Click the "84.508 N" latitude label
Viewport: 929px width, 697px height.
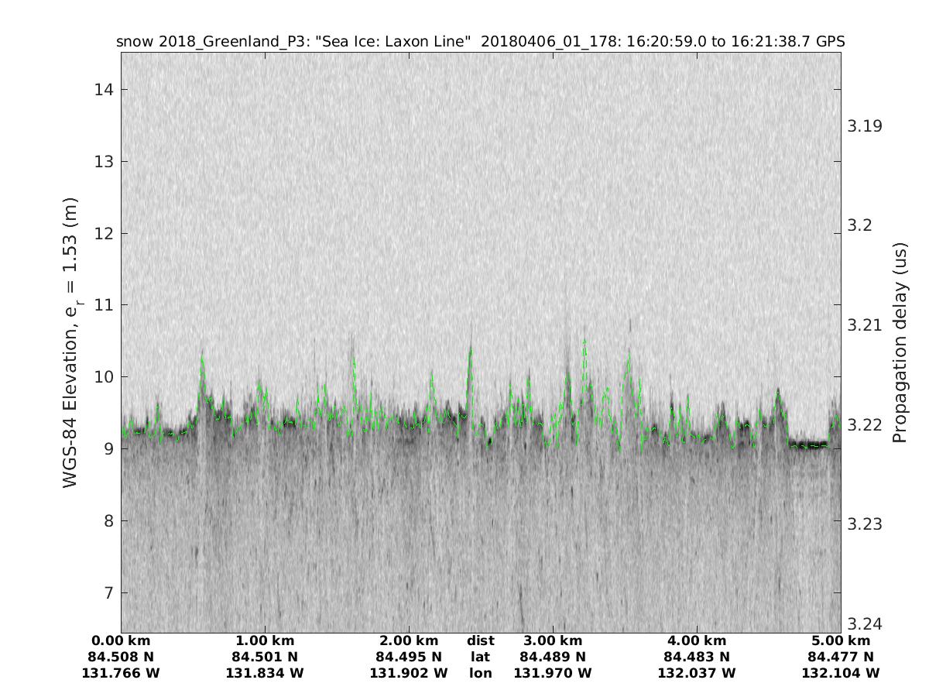(x=121, y=657)
